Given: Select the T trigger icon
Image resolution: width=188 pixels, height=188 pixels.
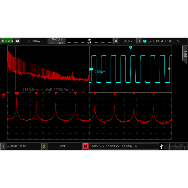Looking at the screenshot, I should tap(139, 41).
